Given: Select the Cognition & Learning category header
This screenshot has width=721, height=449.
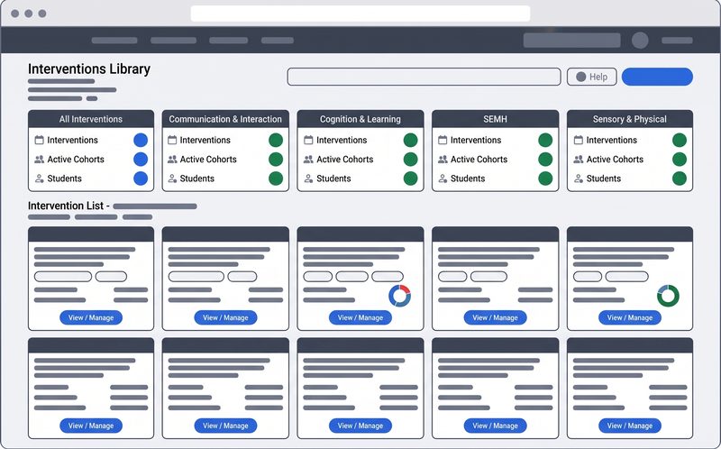Looking at the screenshot, I should (x=360, y=119).
